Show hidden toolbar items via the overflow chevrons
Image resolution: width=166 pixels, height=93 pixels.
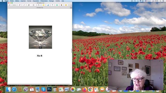[71, 5]
